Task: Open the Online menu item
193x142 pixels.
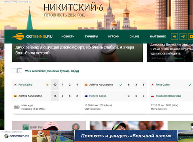Action: (x=134, y=37)
